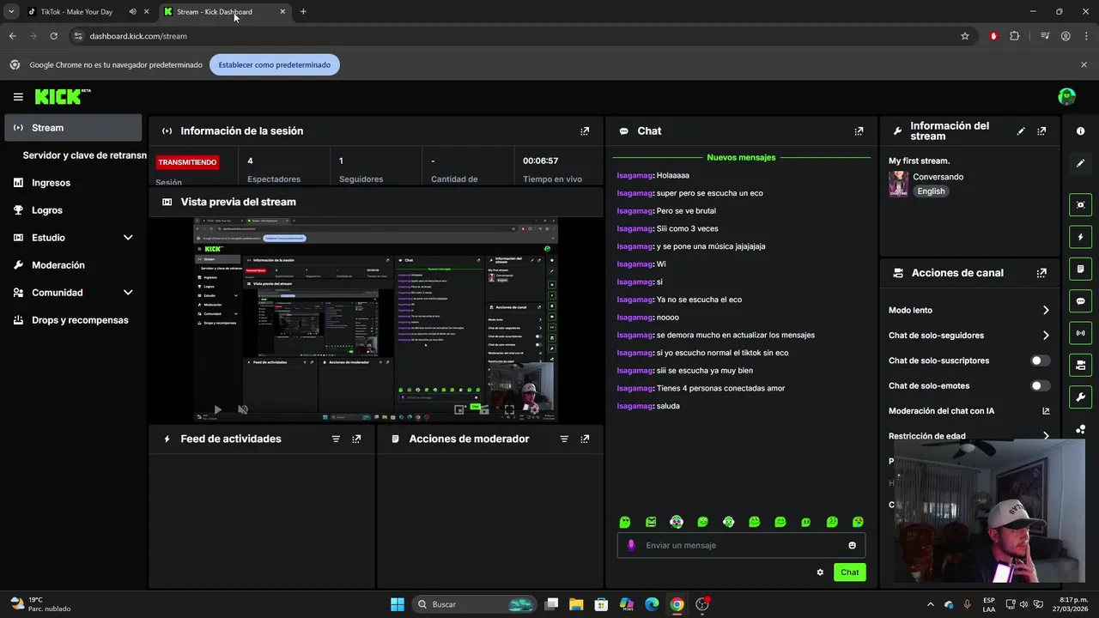This screenshot has width=1099, height=618.
Task: Toggle the channel actions camera widget in right sidebar
Action: [x=1080, y=366]
